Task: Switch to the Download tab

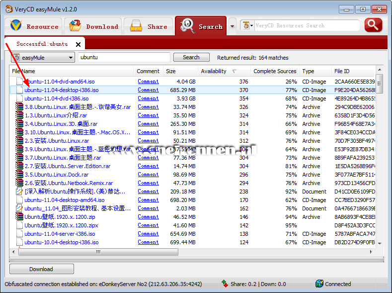Action: [x=93, y=26]
